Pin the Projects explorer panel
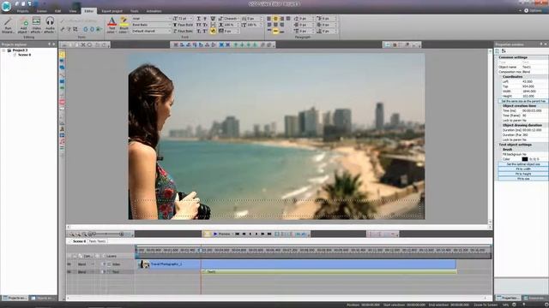 [x=49, y=44]
